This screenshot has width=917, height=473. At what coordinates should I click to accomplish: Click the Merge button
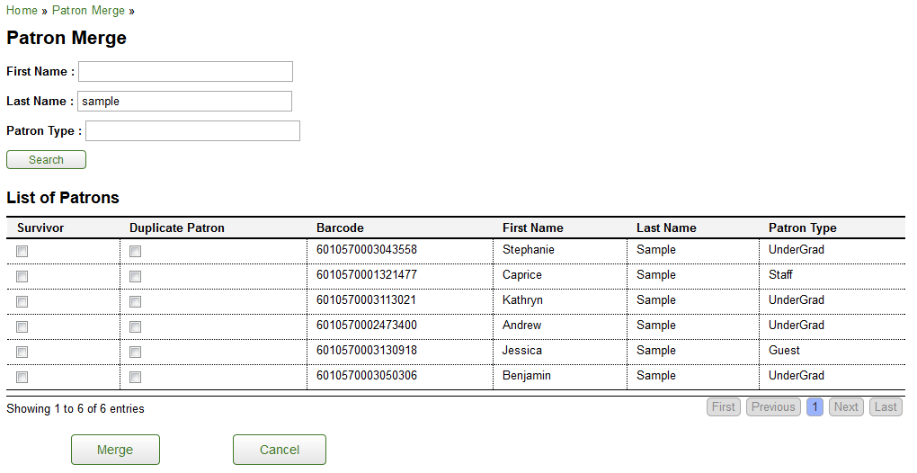[115, 450]
